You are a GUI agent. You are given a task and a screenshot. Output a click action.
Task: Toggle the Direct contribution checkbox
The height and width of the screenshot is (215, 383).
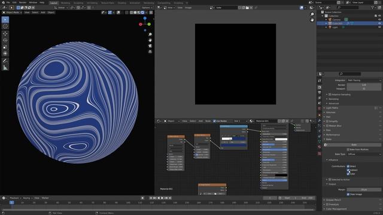coord(348,166)
